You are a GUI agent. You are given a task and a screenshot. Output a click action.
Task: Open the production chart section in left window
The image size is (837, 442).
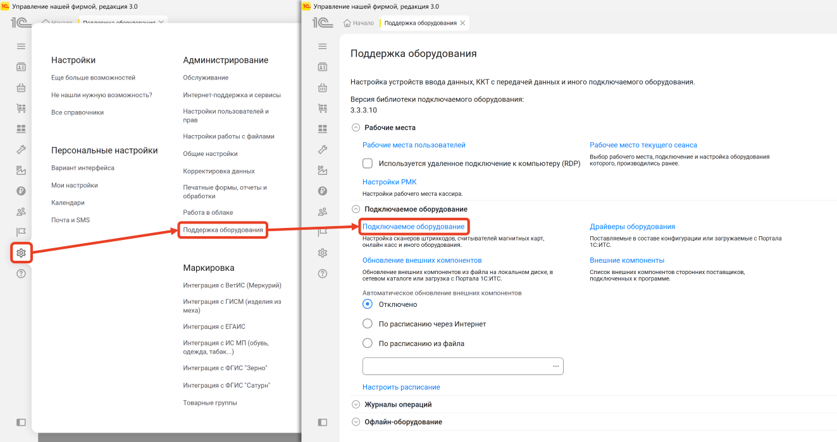click(x=21, y=170)
